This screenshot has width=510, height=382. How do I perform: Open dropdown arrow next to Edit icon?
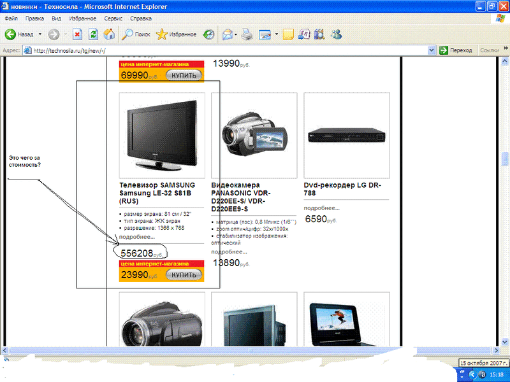pos(277,34)
